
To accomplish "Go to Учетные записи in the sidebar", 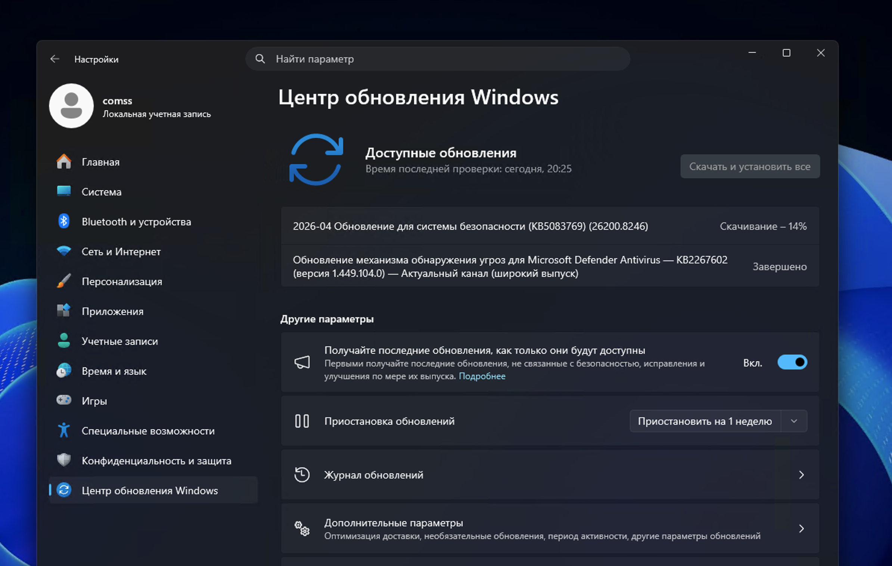I will pos(119,341).
